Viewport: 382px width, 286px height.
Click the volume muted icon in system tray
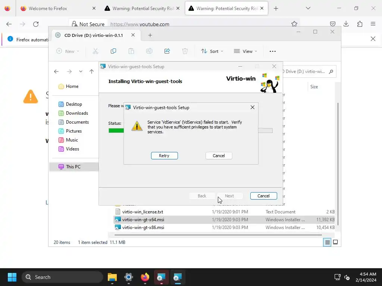pyautogui.click(x=347, y=277)
